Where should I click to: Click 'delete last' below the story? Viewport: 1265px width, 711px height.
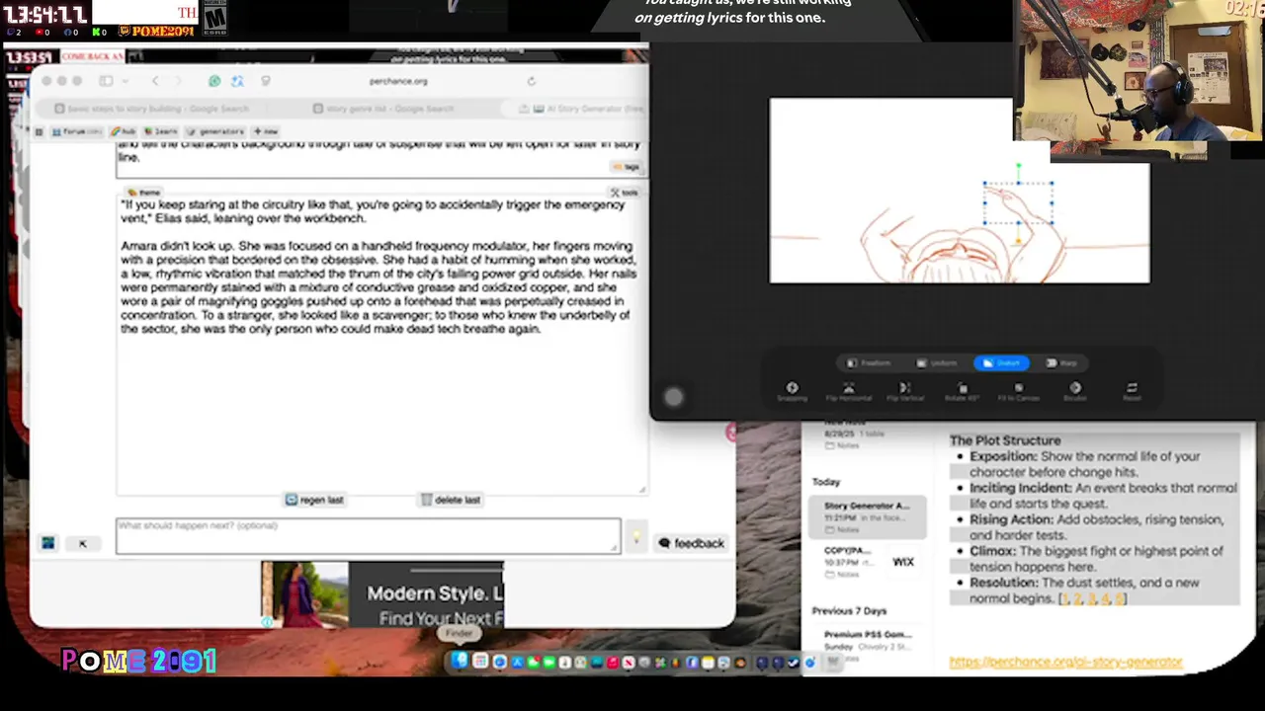pos(451,500)
